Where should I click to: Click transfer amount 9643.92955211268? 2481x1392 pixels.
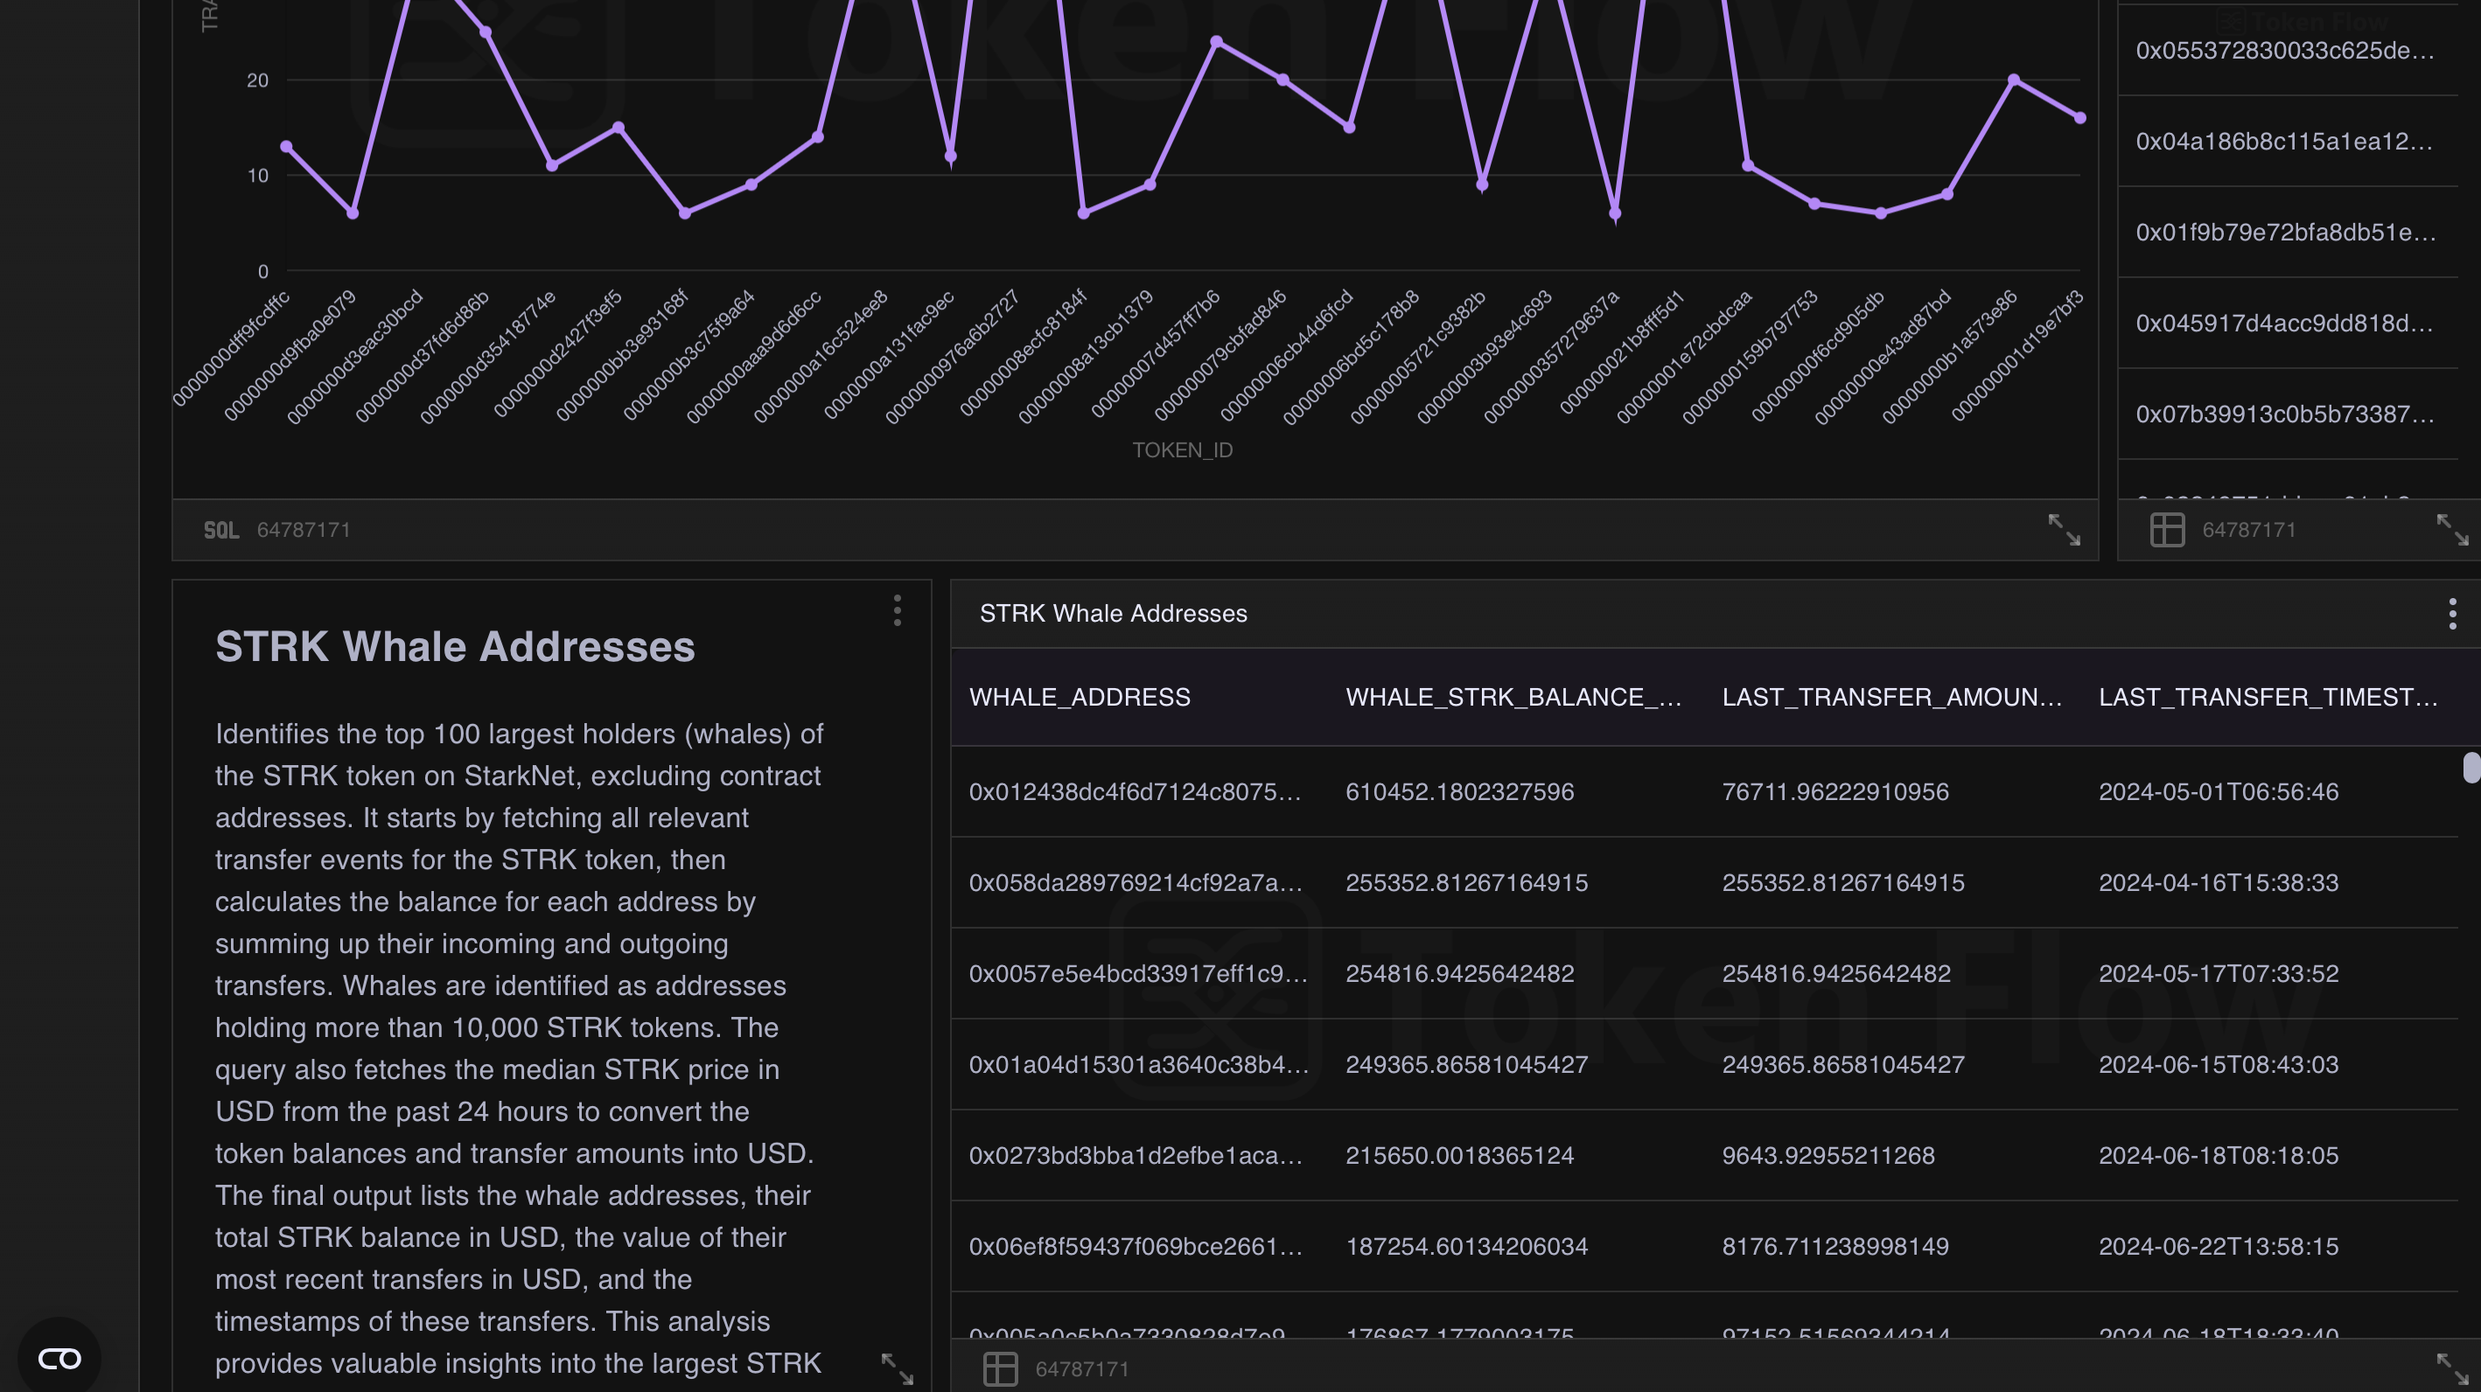coord(1828,1155)
